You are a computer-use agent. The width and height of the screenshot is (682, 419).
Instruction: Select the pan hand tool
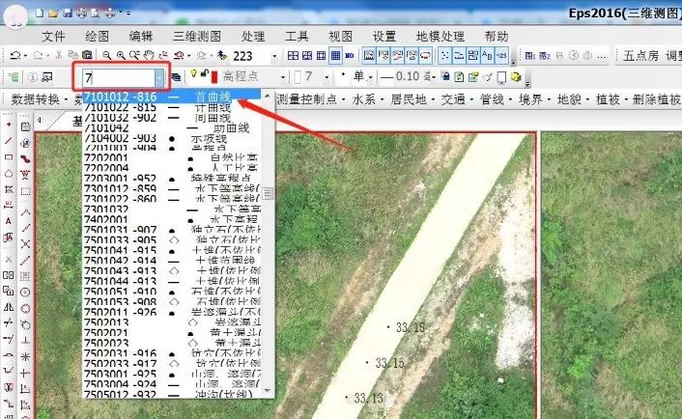149,55
